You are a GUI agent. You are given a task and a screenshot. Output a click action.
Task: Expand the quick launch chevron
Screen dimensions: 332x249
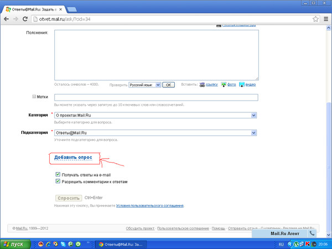pos(88,243)
